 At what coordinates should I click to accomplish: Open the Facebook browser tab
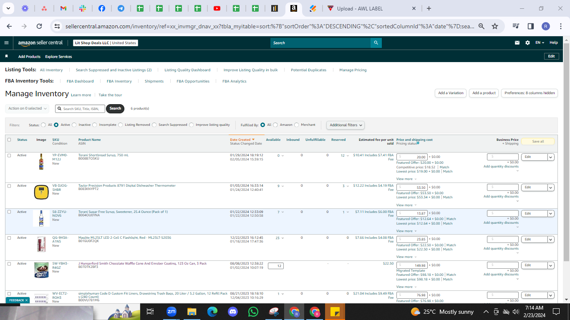(x=102, y=8)
